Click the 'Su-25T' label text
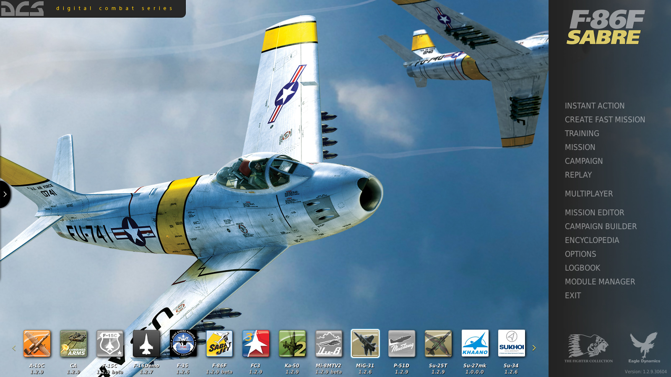Image resolution: width=671 pixels, height=377 pixels. coord(438,366)
